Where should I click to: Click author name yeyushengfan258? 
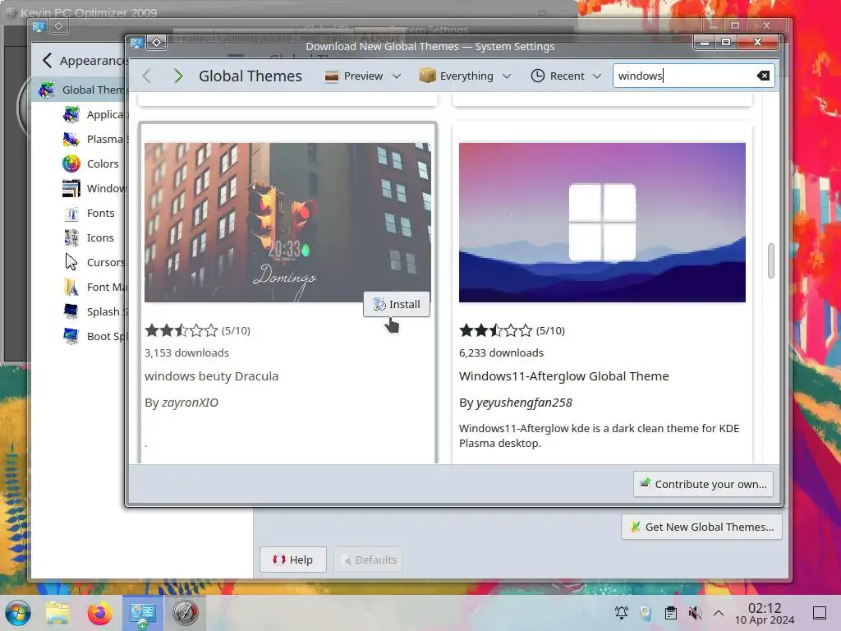click(524, 403)
